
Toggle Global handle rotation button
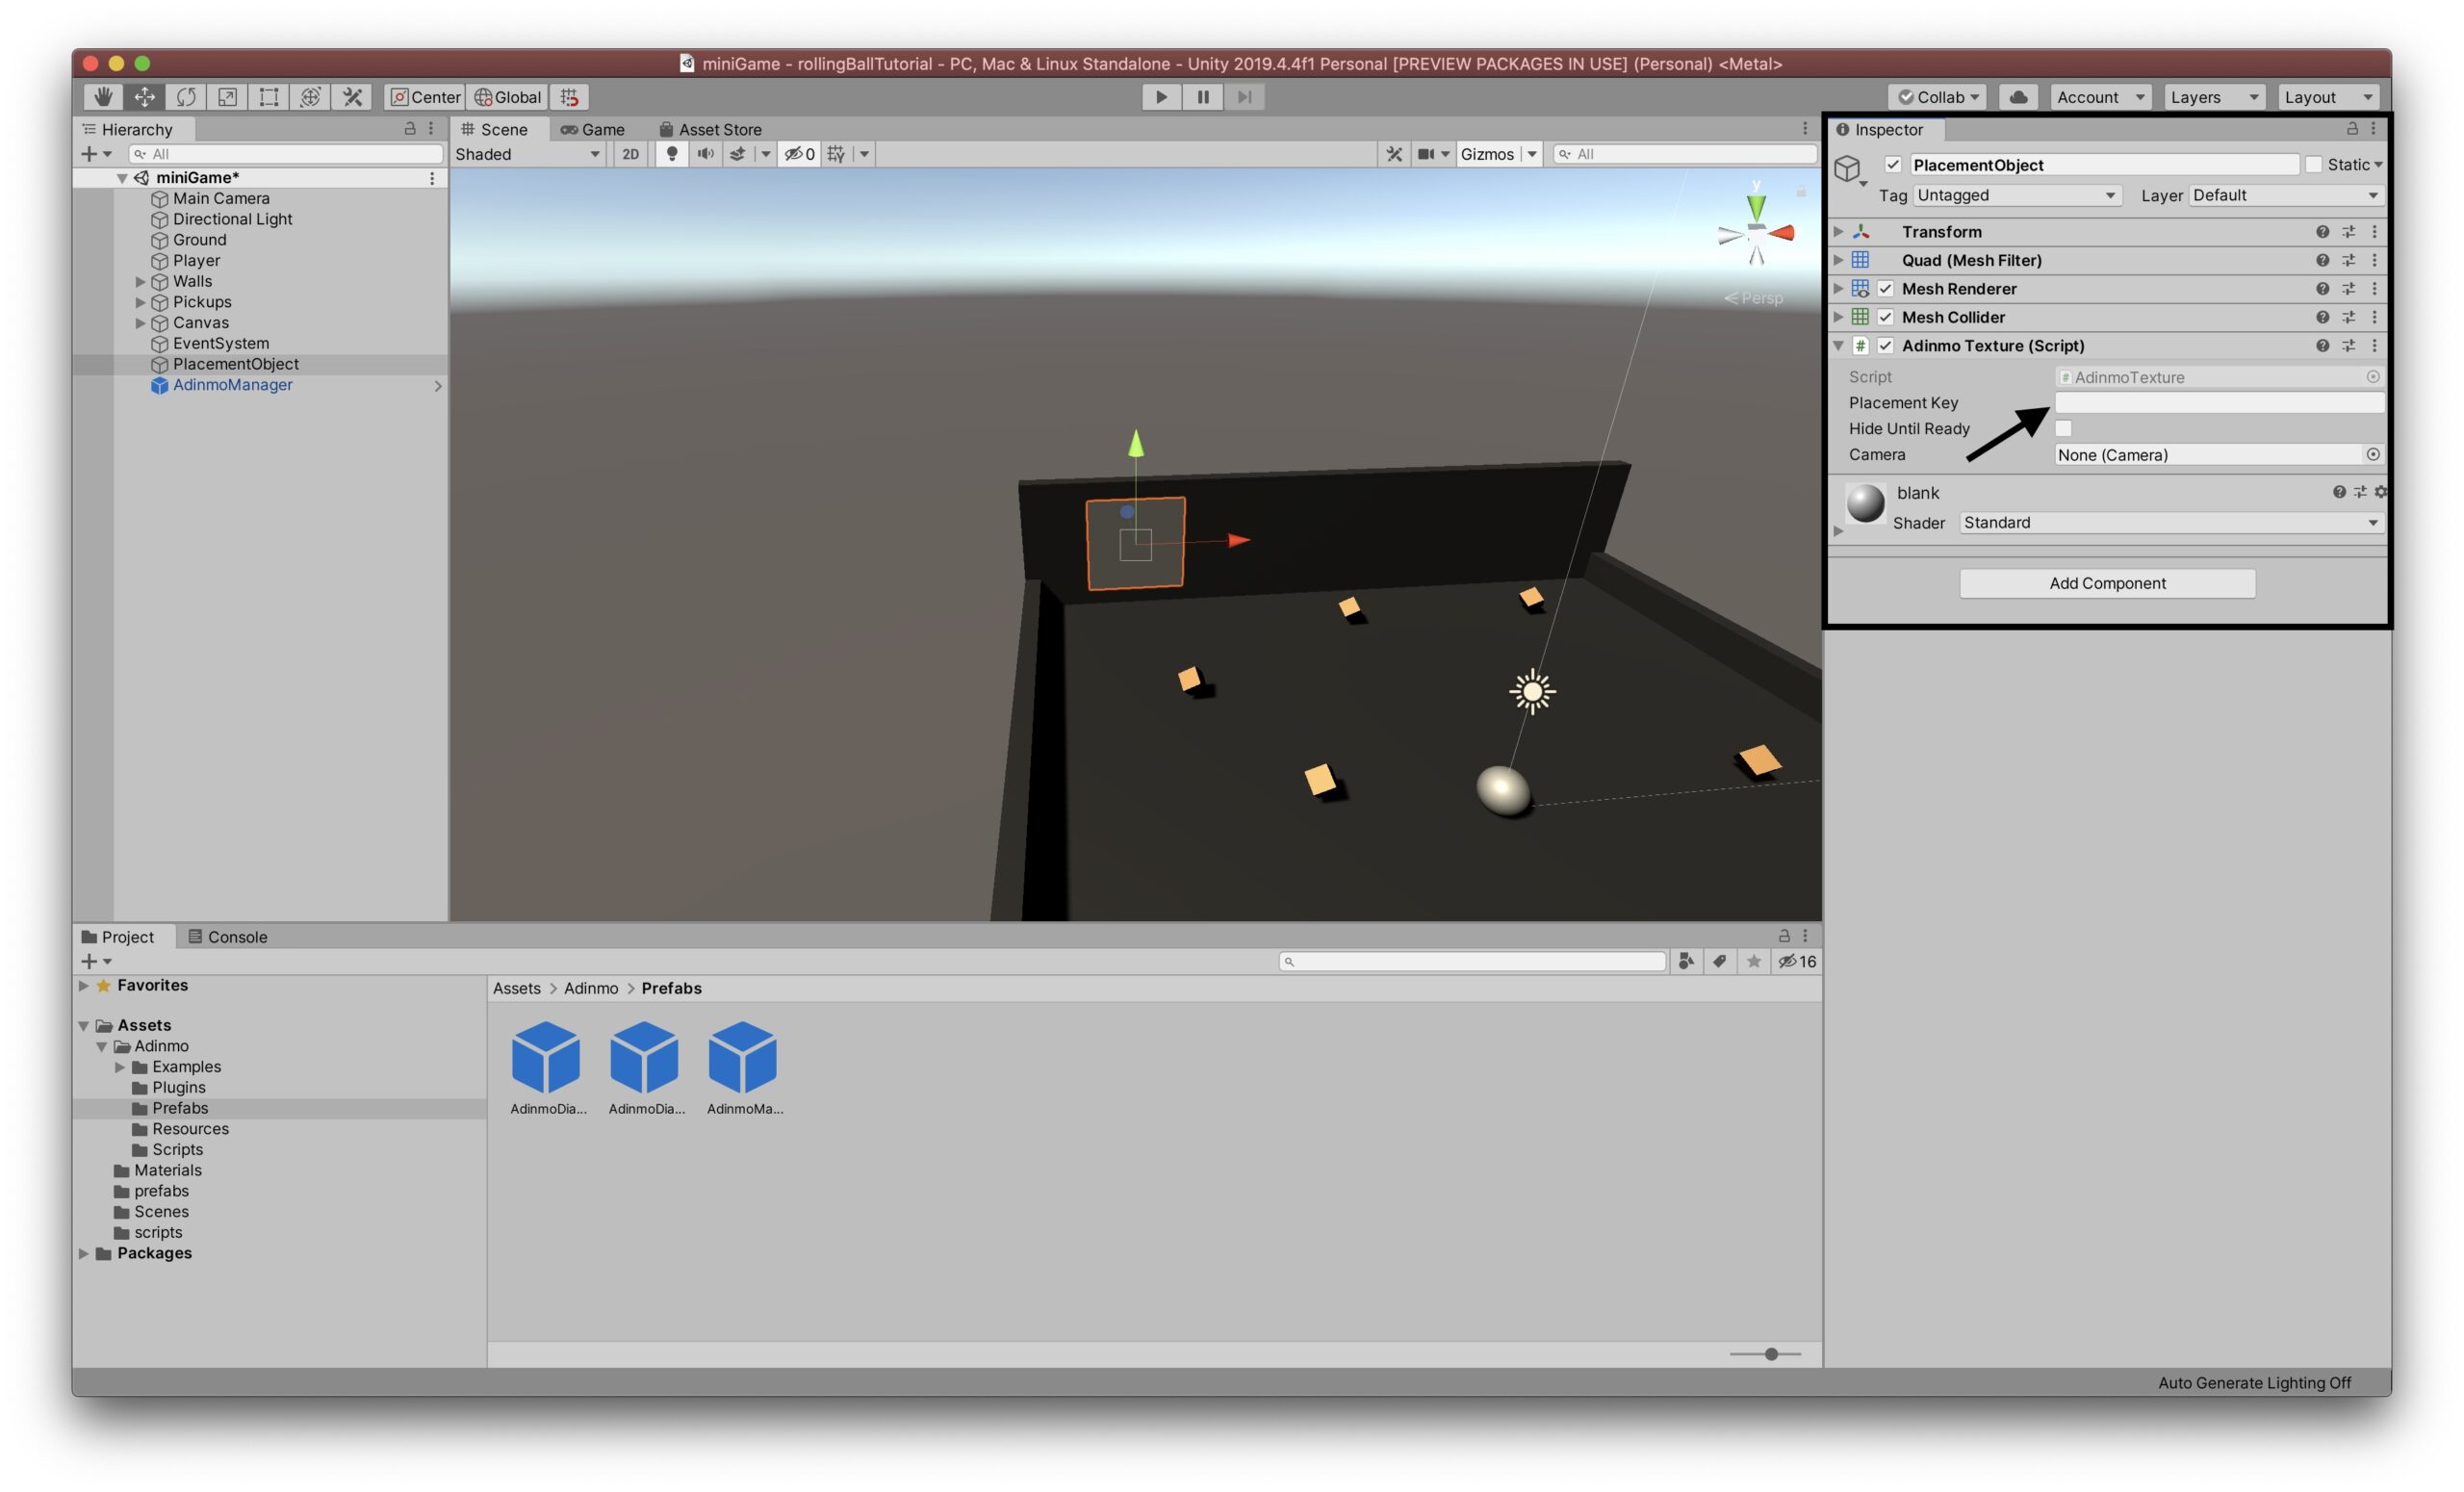507,97
